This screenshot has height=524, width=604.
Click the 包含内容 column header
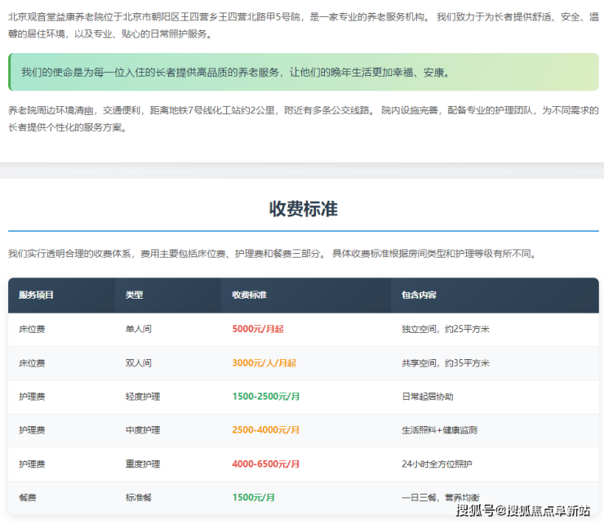[419, 295]
